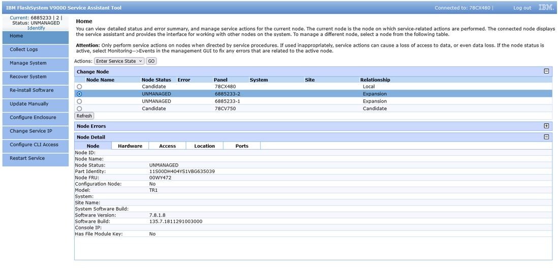The image size is (558, 274).
Task: Click the System column header
Action: click(259, 80)
